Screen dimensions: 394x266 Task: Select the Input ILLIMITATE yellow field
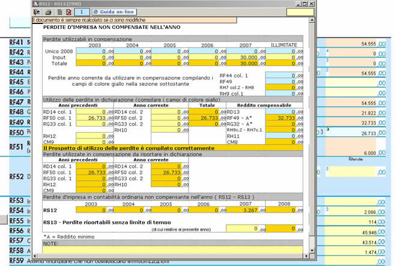pyautogui.click(x=280, y=58)
